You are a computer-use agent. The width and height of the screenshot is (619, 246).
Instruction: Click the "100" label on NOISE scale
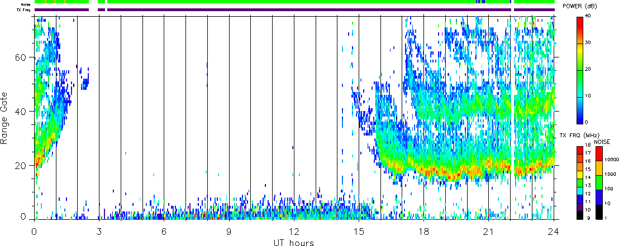[x=608, y=188]
